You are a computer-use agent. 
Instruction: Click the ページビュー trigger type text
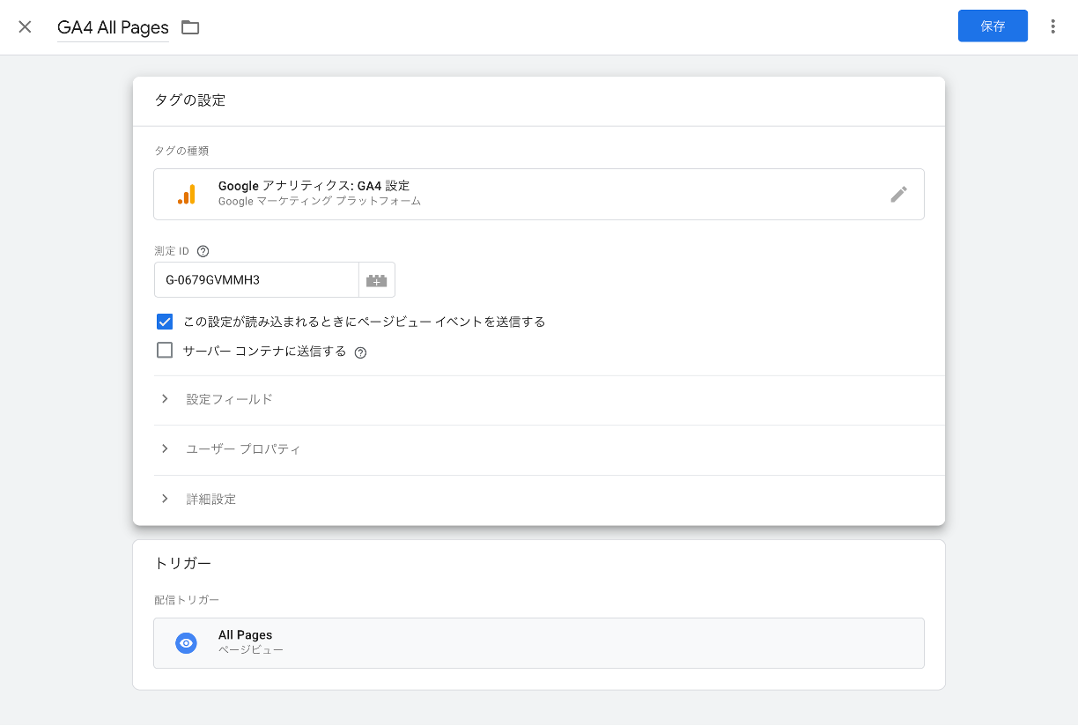[x=251, y=650]
